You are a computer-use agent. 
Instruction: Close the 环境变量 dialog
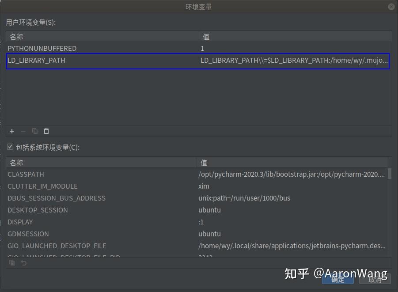pyautogui.click(x=390, y=6)
